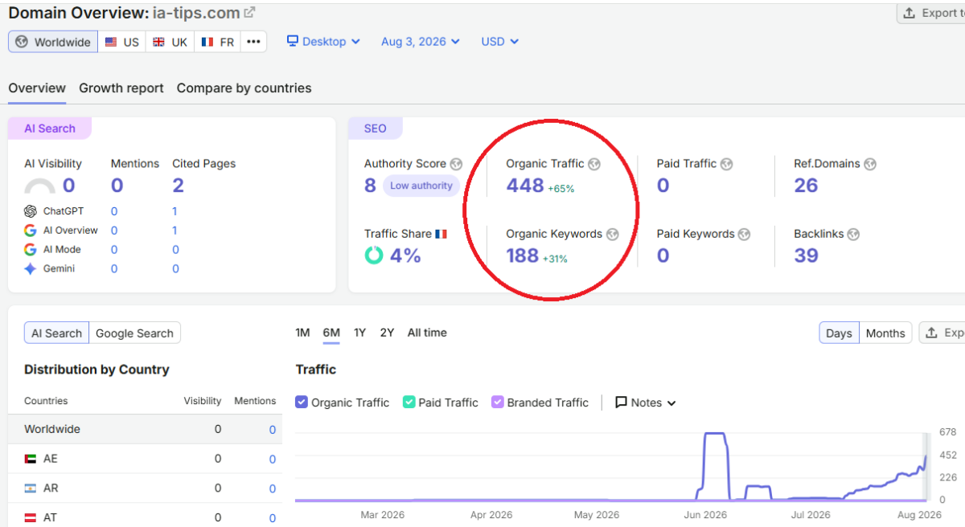Select the Worldwide database button
965x527 pixels.
[x=53, y=42]
